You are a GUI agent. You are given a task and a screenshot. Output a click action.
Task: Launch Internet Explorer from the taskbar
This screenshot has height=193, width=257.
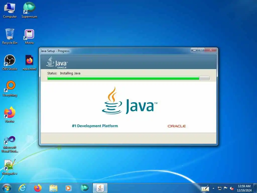[22, 188]
